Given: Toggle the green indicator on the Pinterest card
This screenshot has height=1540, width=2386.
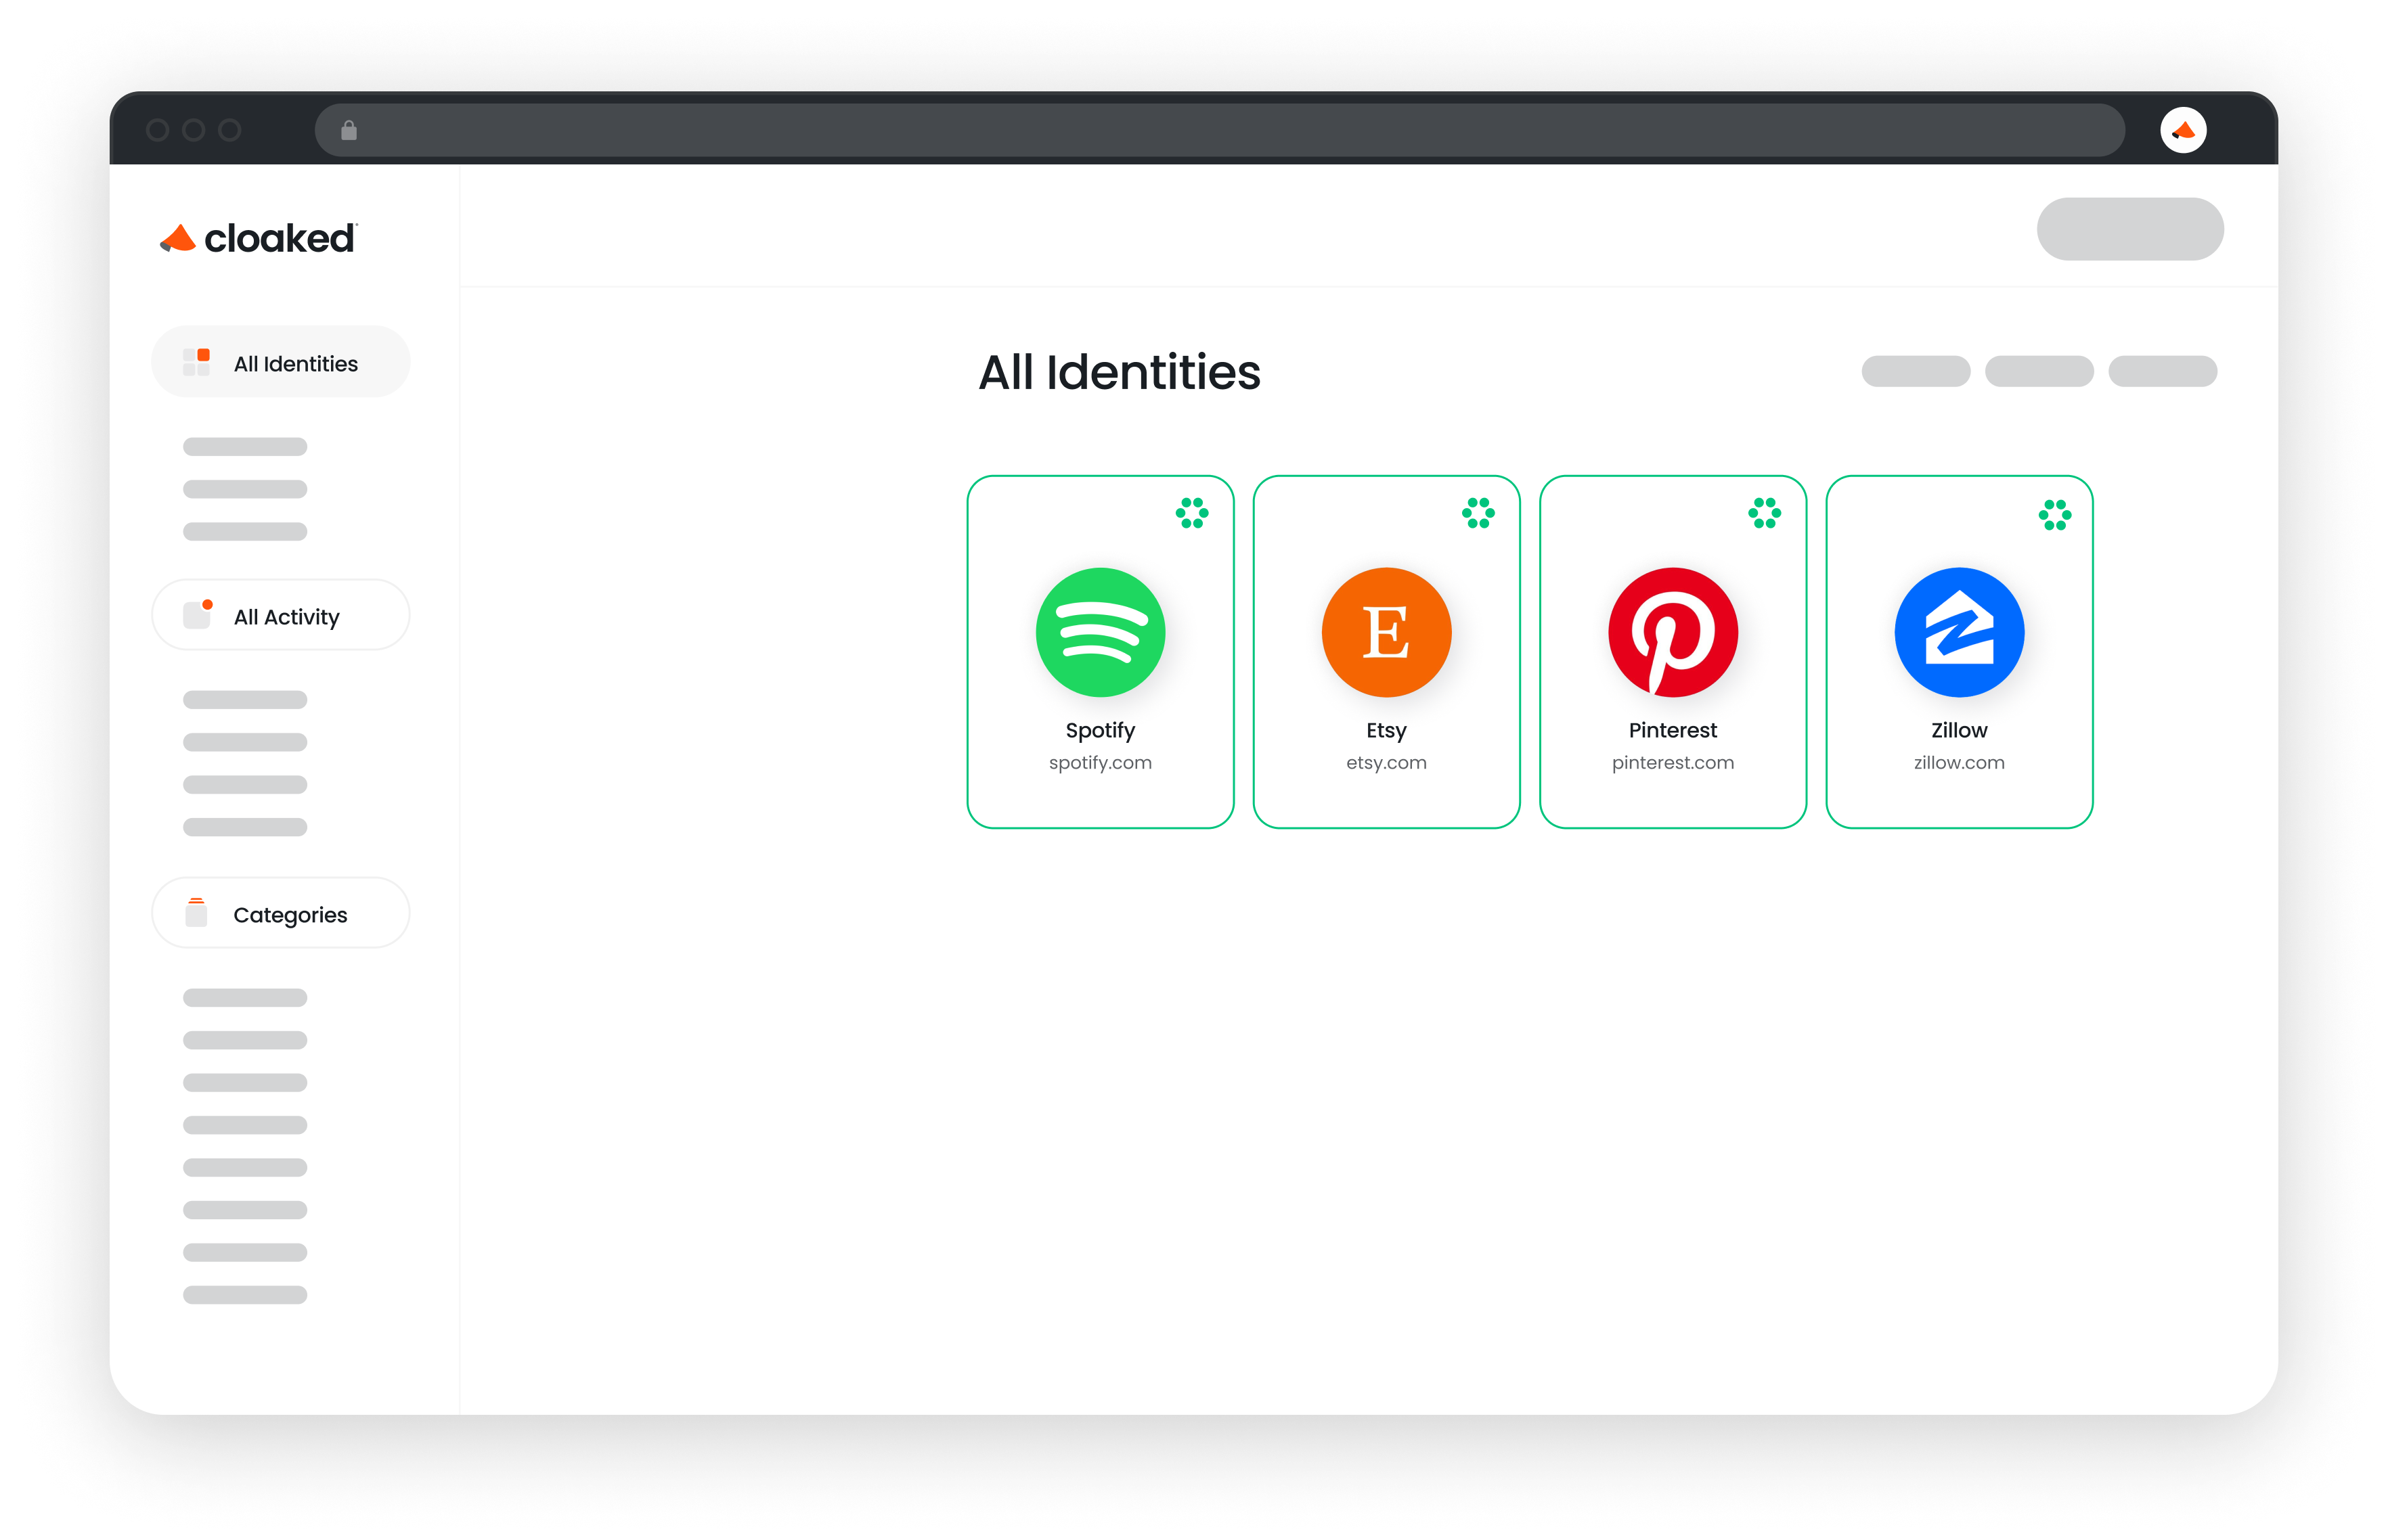Looking at the screenshot, I should 1764,514.
